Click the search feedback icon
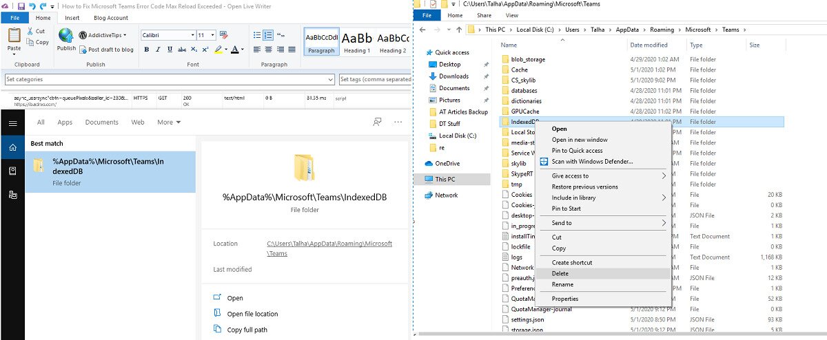 [x=377, y=123]
